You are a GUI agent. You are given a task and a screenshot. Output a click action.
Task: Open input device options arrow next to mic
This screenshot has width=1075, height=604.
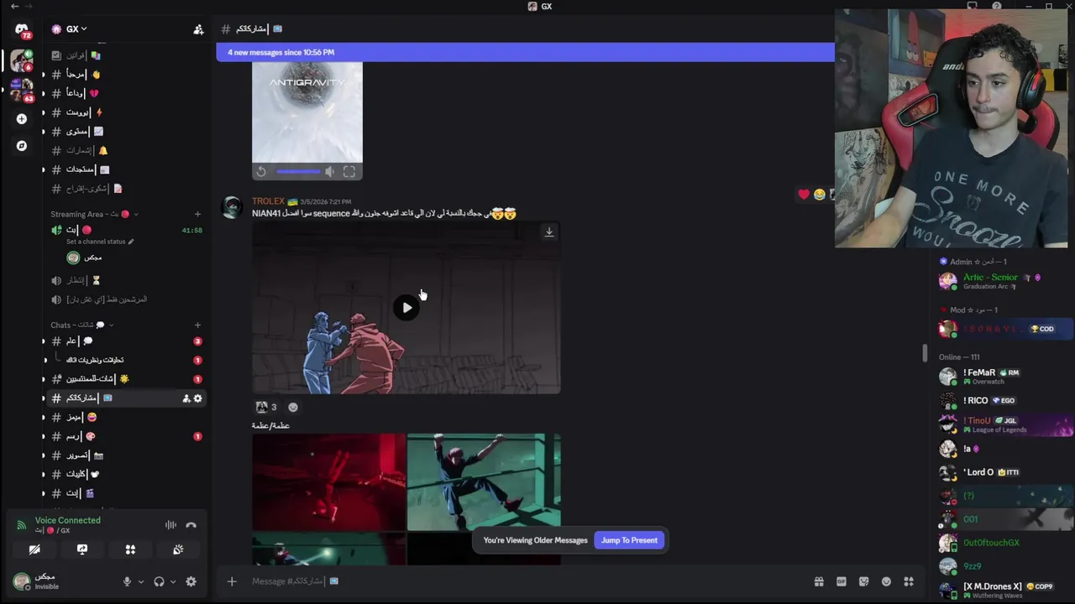pyautogui.click(x=140, y=581)
